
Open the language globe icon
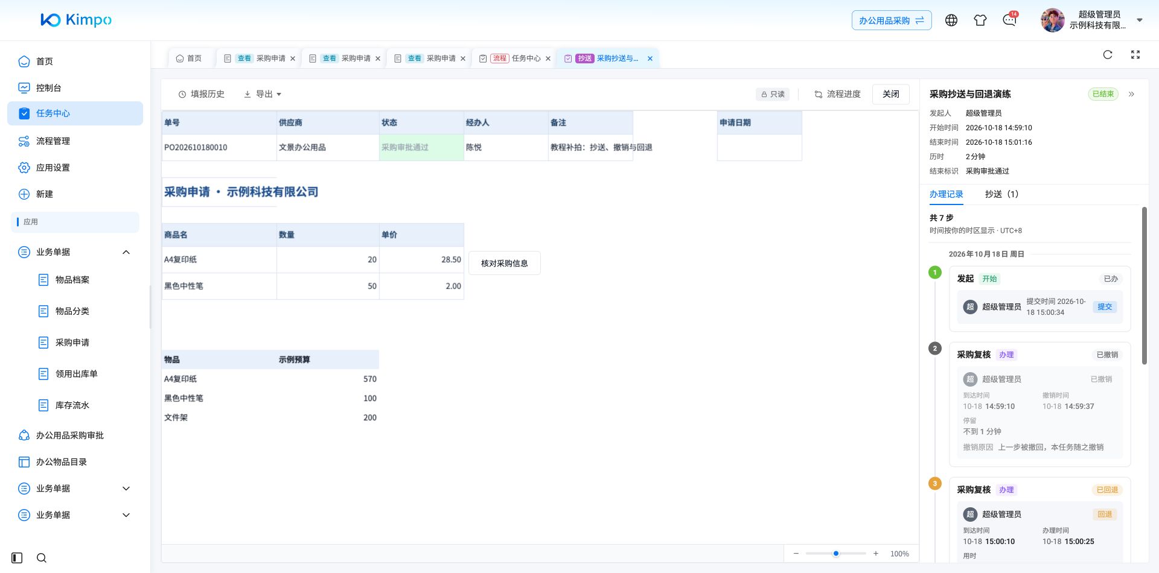(x=951, y=21)
